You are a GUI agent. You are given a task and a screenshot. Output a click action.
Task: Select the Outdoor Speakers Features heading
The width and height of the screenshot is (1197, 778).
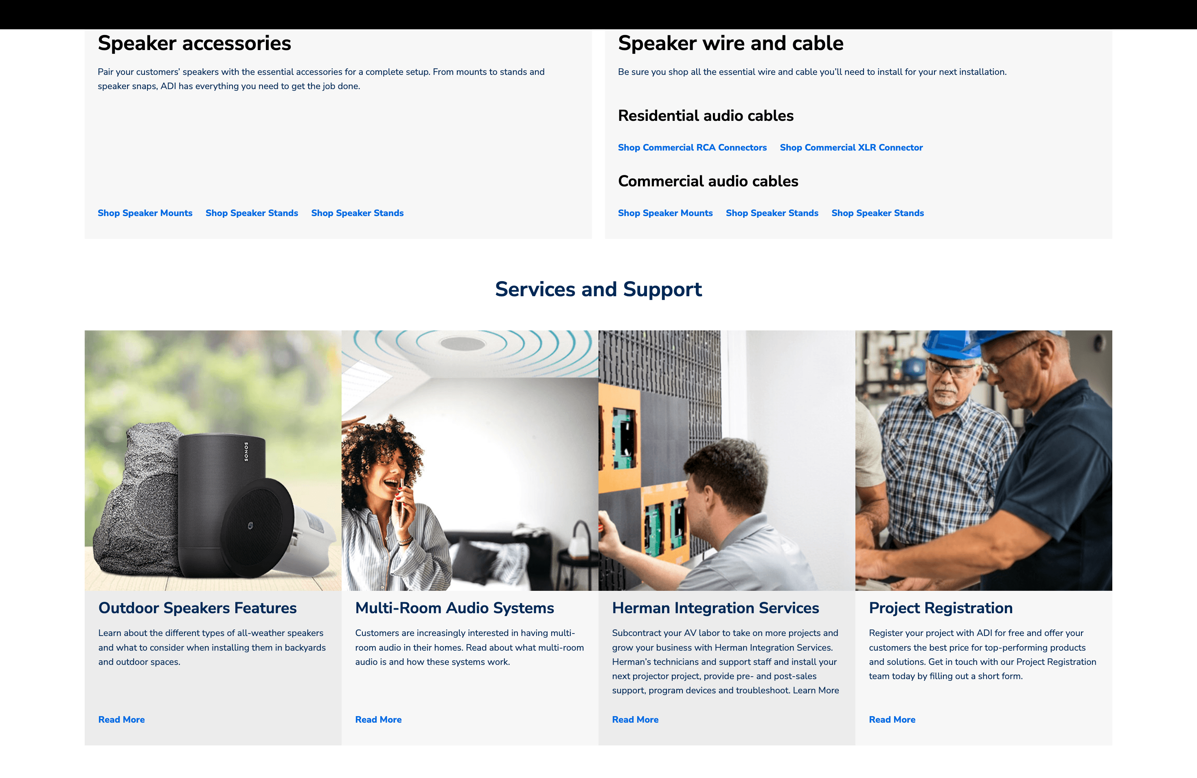[x=197, y=608]
